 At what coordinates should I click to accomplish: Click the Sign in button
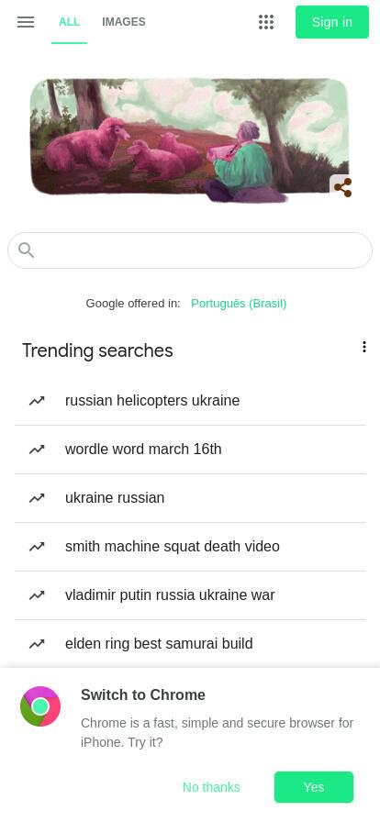tap(332, 22)
